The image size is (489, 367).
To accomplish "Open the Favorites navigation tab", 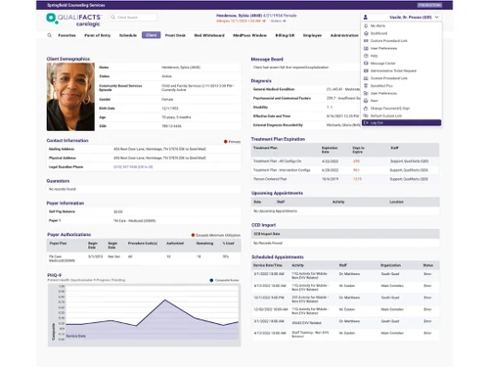I will [x=67, y=35].
